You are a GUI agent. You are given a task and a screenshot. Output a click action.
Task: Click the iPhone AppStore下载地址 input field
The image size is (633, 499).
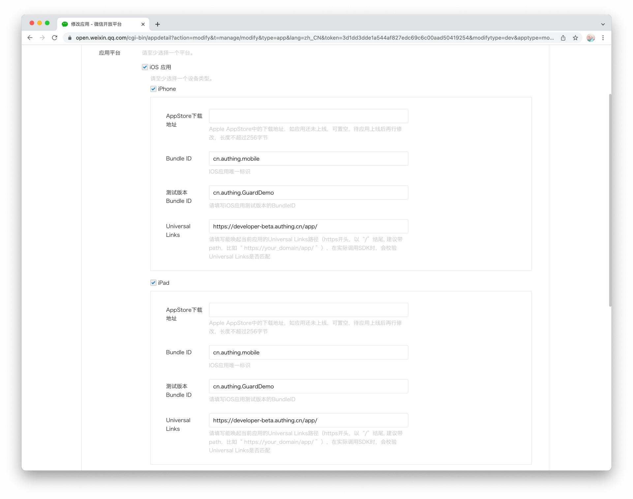pyautogui.click(x=308, y=116)
